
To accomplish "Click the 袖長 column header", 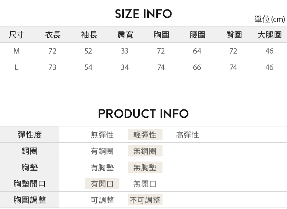I will coord(89,35).
